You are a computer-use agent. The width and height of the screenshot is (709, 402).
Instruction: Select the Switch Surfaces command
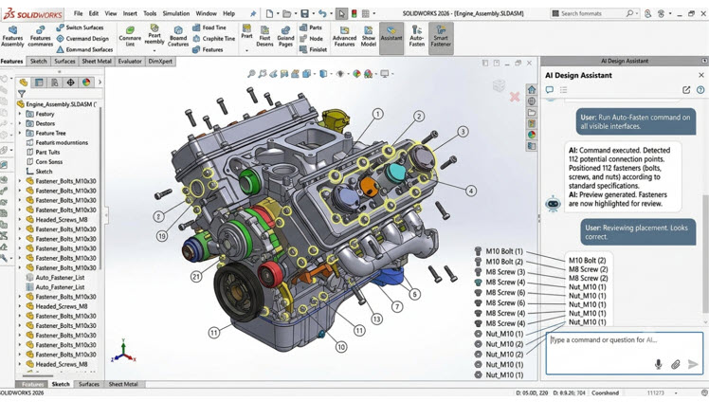80,27
